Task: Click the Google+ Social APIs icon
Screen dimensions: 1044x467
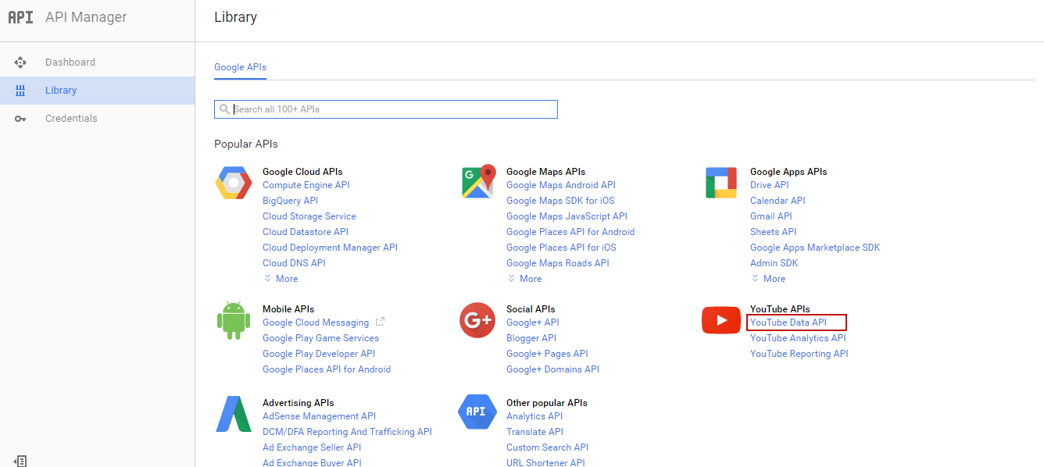Action: pyautogui.click(x=477, y=320)
